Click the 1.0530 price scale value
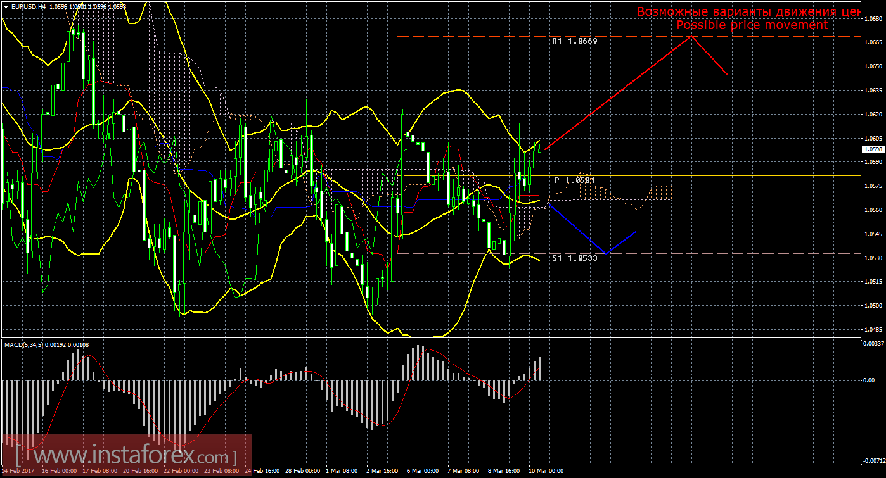Image resolution: width=886 pixels, height=478 pixels. [873, 258]
